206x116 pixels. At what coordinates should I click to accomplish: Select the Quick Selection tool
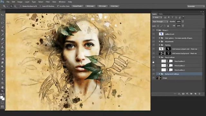click(2, 27)
